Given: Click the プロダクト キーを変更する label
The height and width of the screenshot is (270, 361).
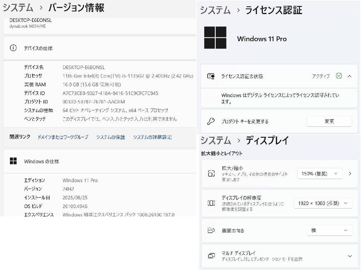Looking at the screenshot, I should click(245, 121).
